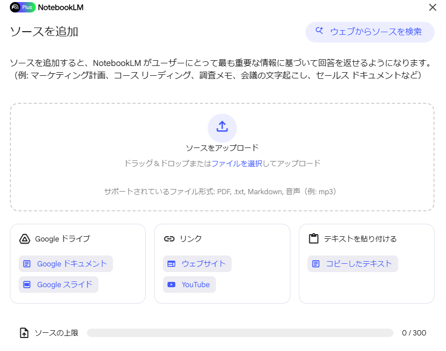Image resolution: width=446 pixels, height=351 pixels.
Task: Select Google ドキュメント as source
Action: (66, 264)
